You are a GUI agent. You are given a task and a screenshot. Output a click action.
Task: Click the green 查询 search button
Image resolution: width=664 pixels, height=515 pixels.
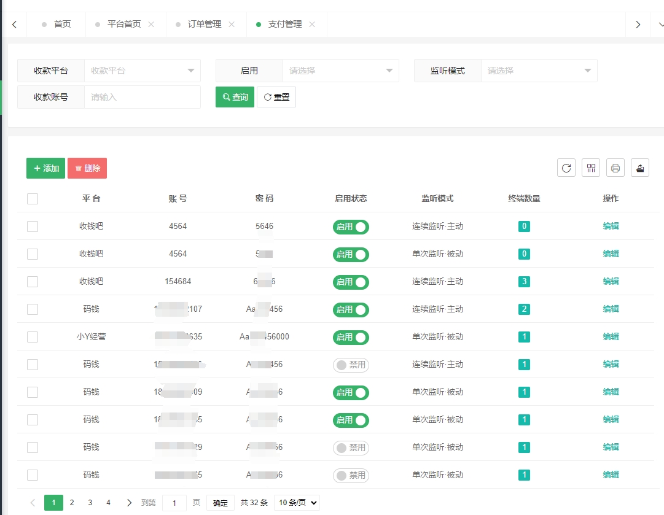click(x=234, y=96)
